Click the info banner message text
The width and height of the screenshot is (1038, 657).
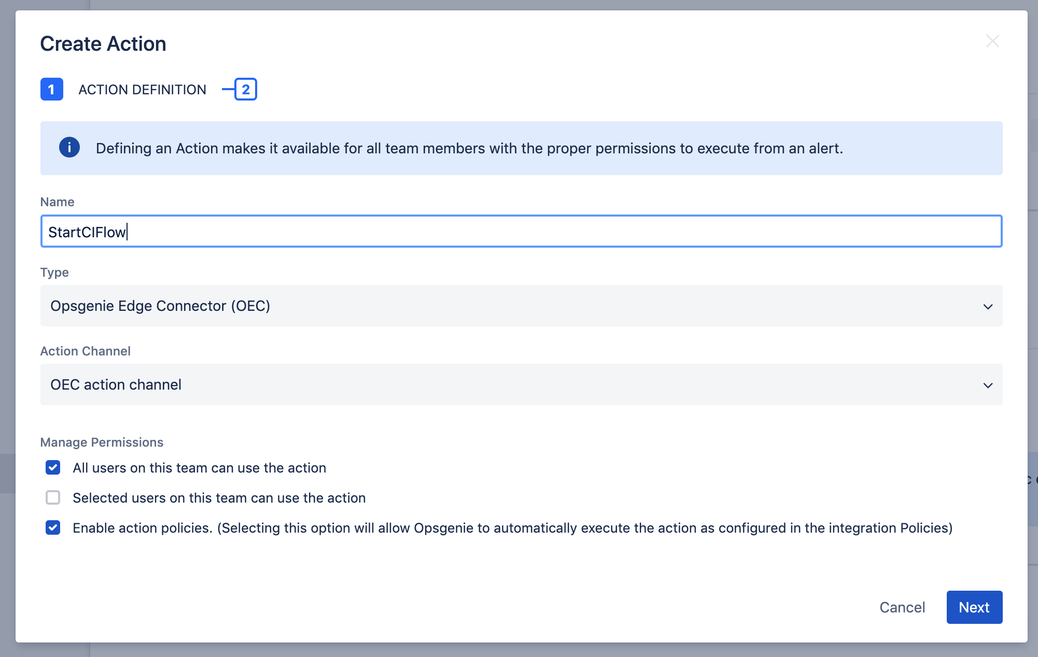[x=469, y=148]
